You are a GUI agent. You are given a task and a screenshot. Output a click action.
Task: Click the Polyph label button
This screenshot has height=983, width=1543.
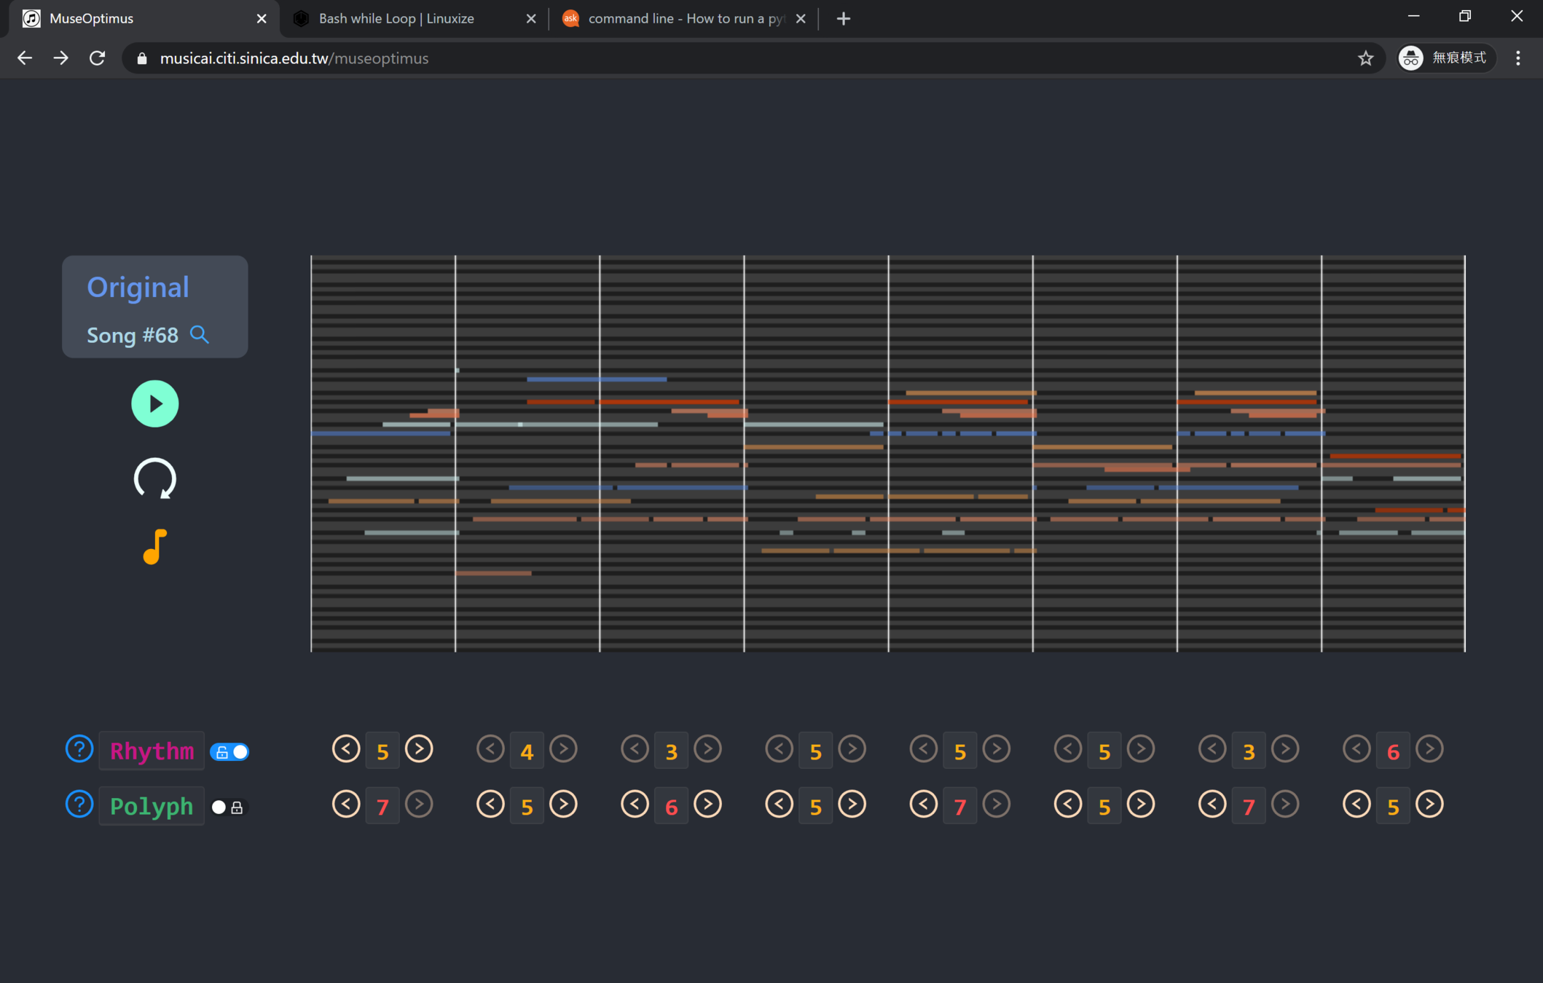click(152, 806)
